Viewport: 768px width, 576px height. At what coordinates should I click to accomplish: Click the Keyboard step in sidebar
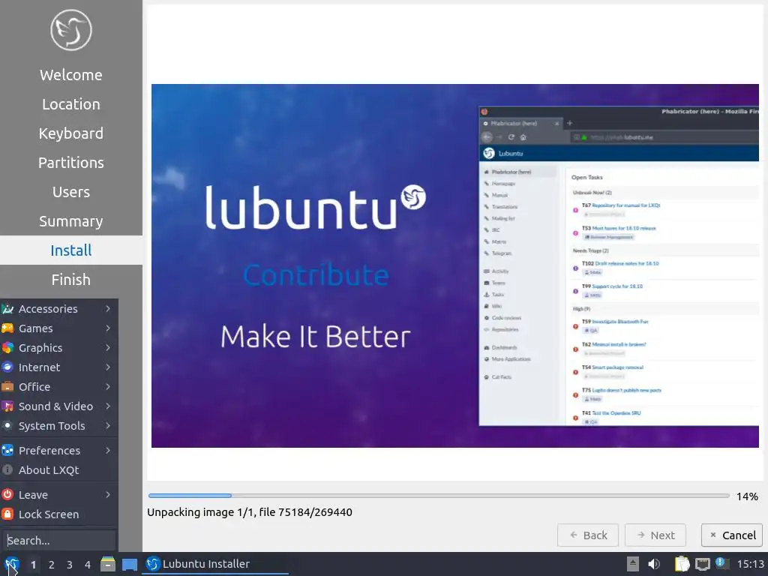[71, 133]
